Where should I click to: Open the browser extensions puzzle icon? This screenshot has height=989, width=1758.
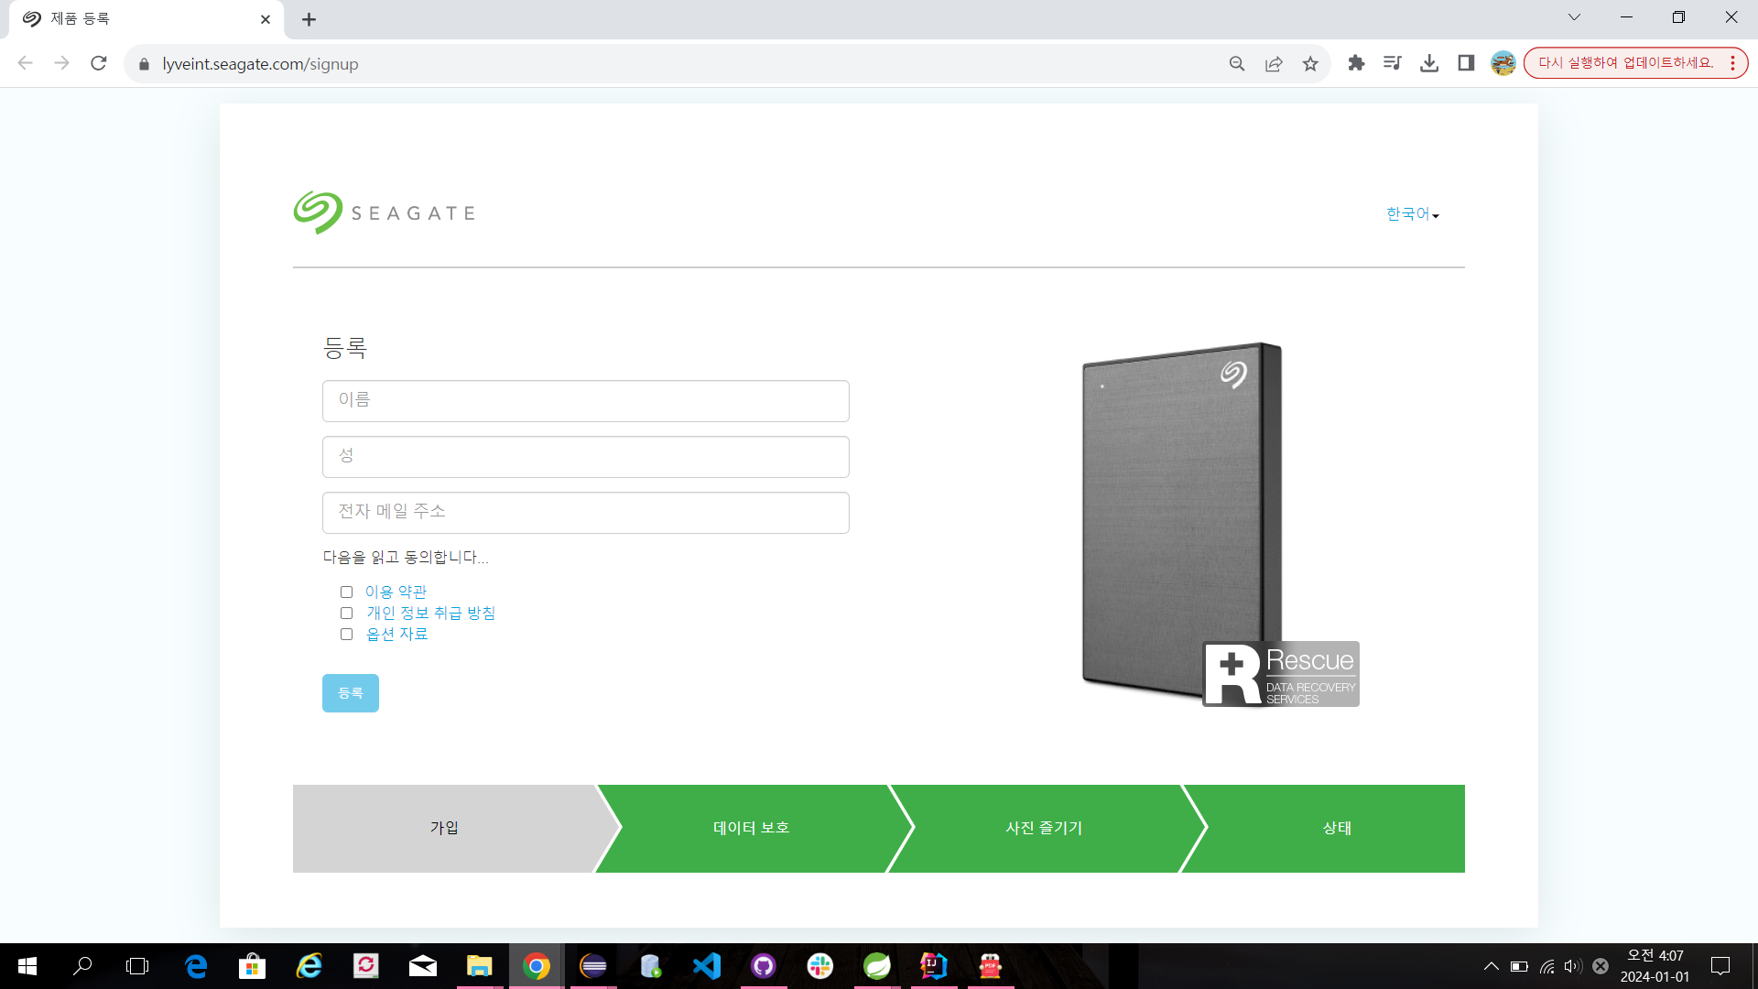(1356, 63)
